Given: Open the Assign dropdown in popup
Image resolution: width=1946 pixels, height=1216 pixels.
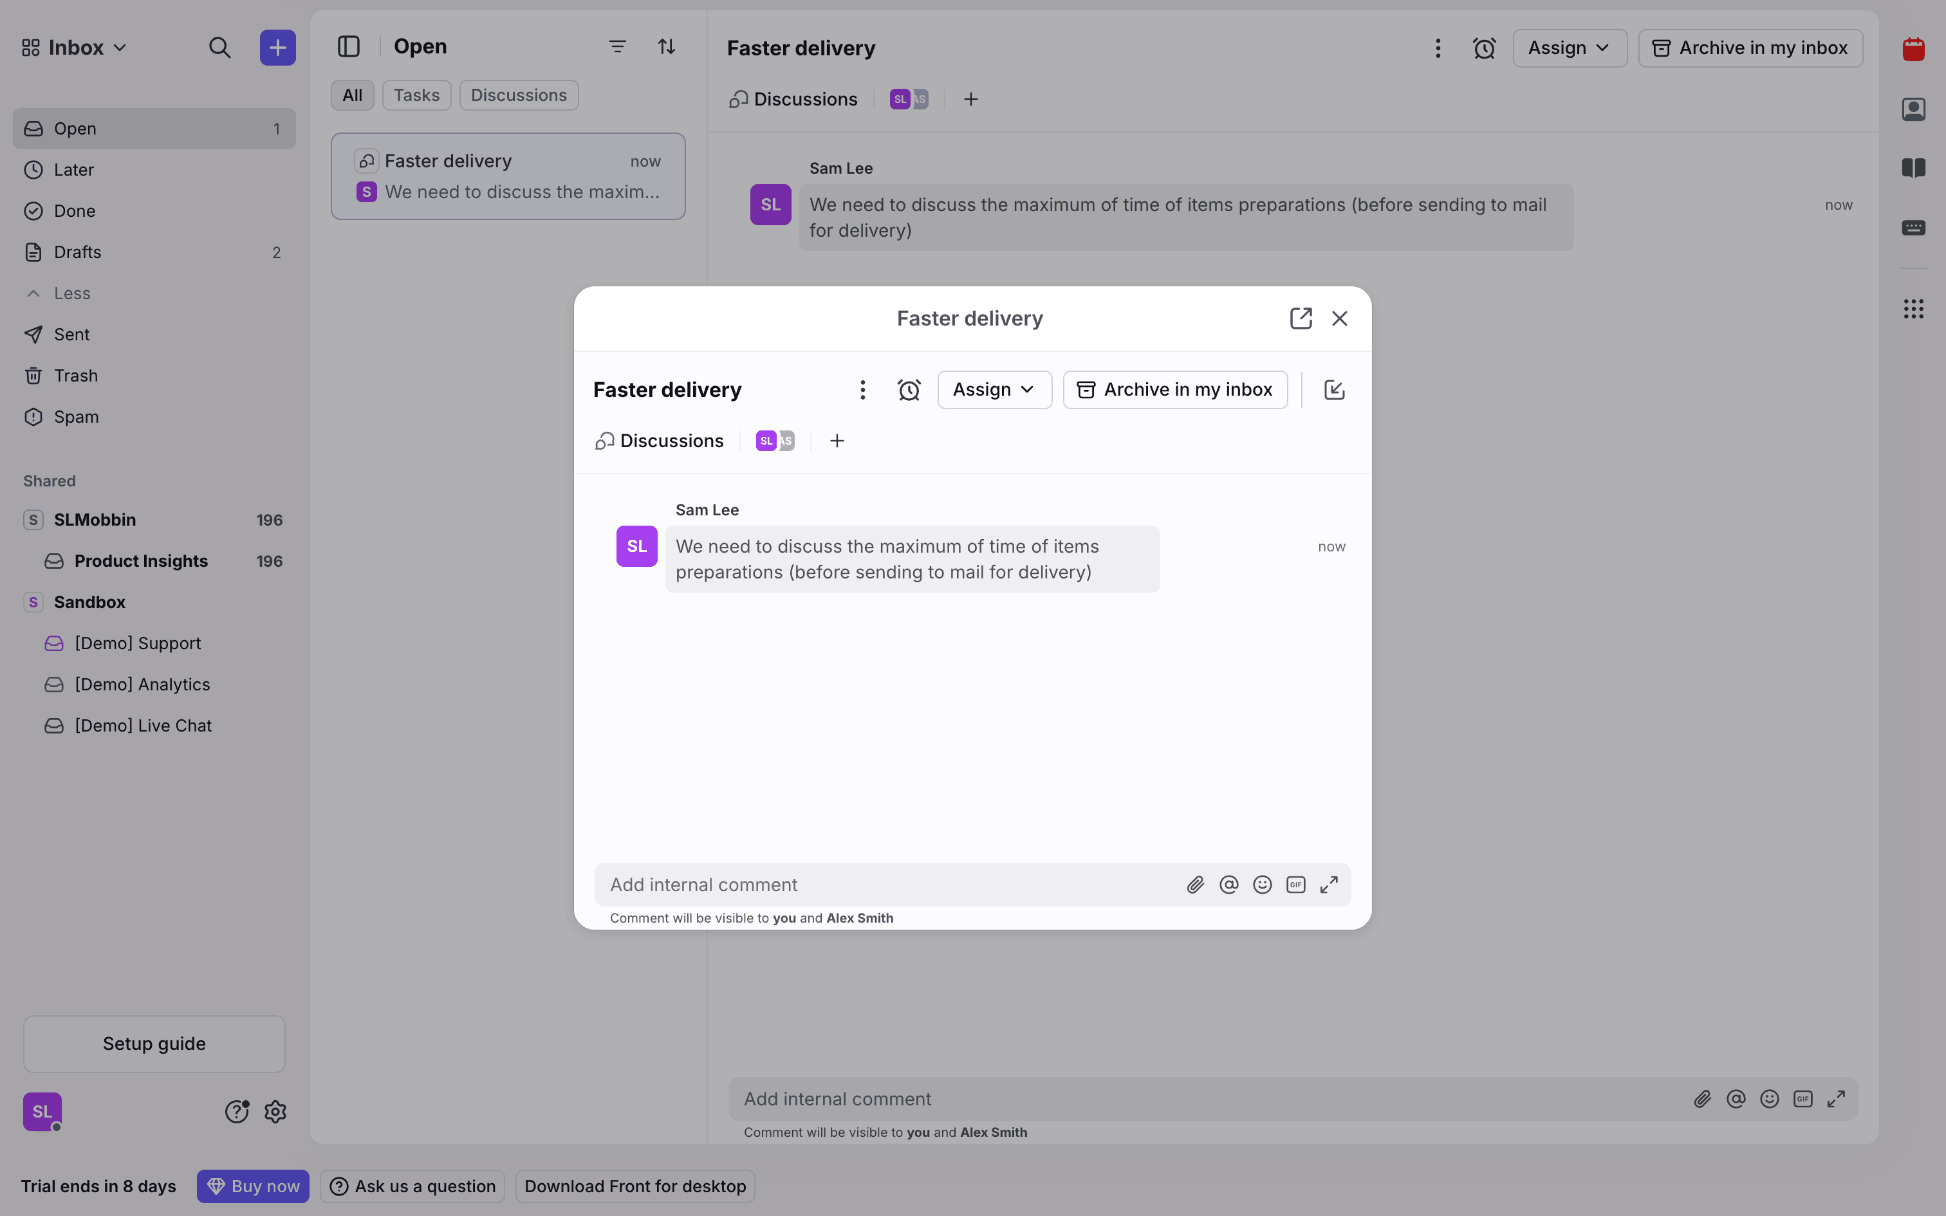Looking at the screenshot, I should 994,390.
